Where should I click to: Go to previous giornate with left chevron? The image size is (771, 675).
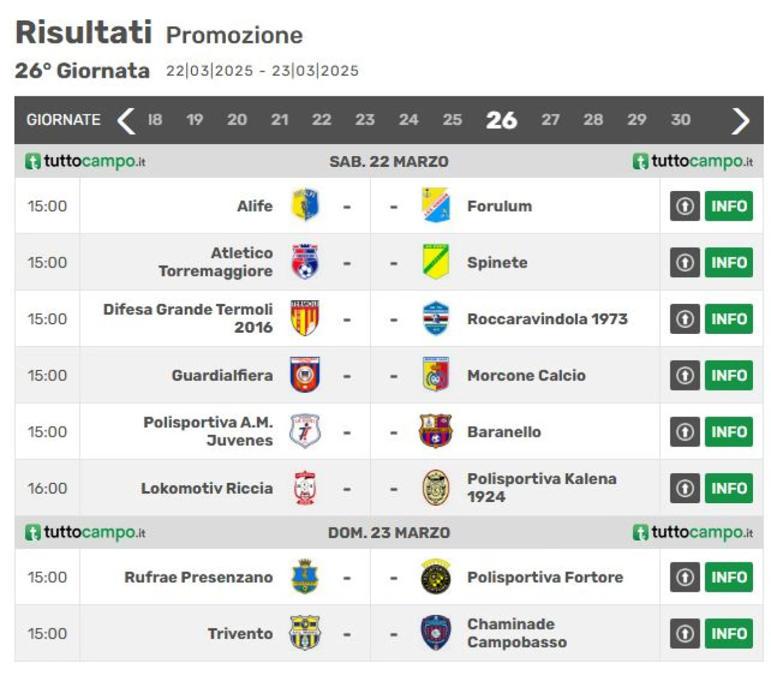coord(126,121)
